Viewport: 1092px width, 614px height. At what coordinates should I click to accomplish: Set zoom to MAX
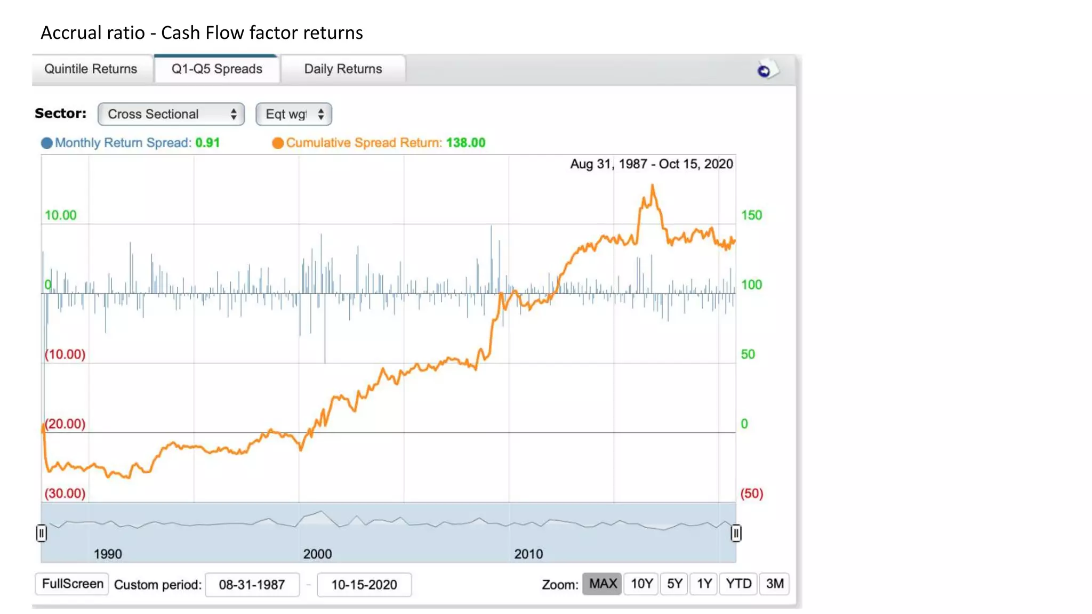pyautogui.click(x=602, y=584)
